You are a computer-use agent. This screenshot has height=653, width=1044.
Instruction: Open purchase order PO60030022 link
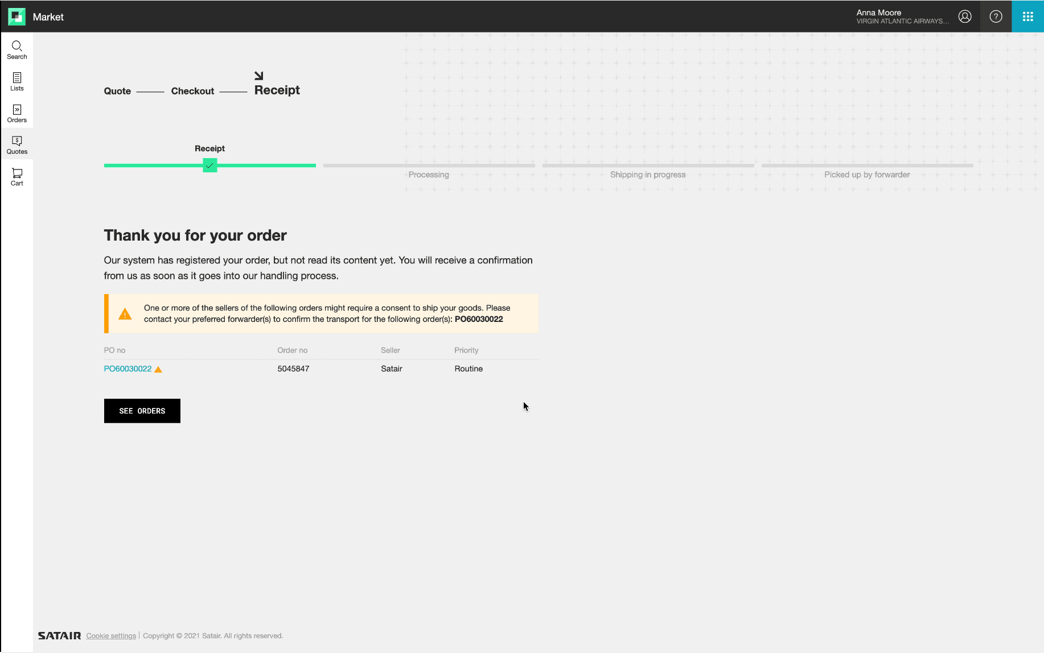[x=128, y=369]
